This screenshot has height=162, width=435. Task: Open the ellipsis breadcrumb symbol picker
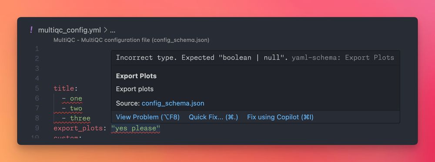coord(113,30)
